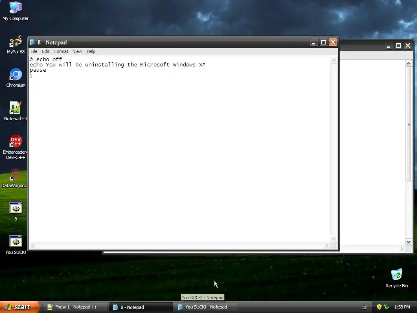Click the 8 - Notepad title bar text
The height and width of the screenshot is (313, 417).
coord(52,42)
